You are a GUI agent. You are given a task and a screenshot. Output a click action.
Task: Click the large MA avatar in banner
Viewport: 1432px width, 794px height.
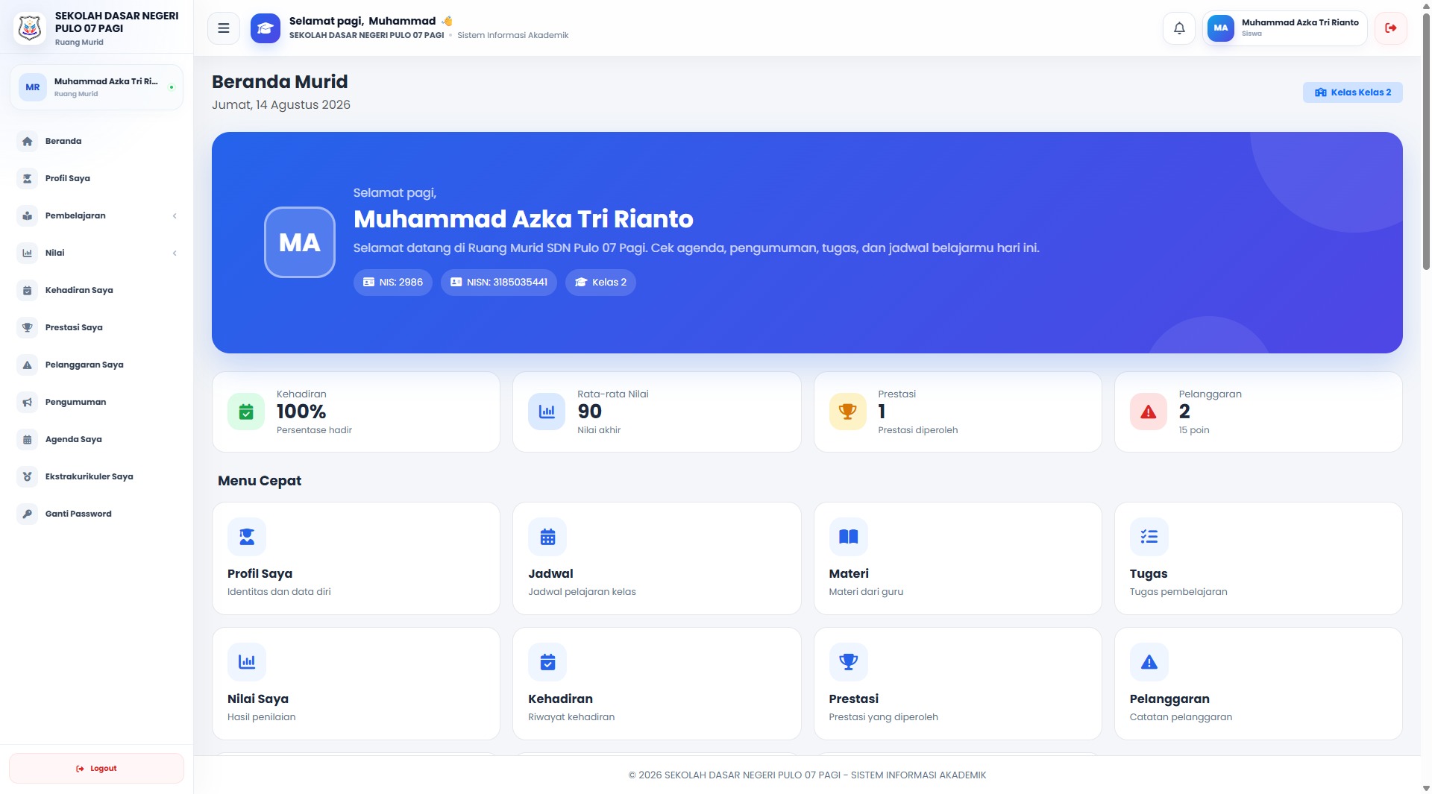pos(300,242)
